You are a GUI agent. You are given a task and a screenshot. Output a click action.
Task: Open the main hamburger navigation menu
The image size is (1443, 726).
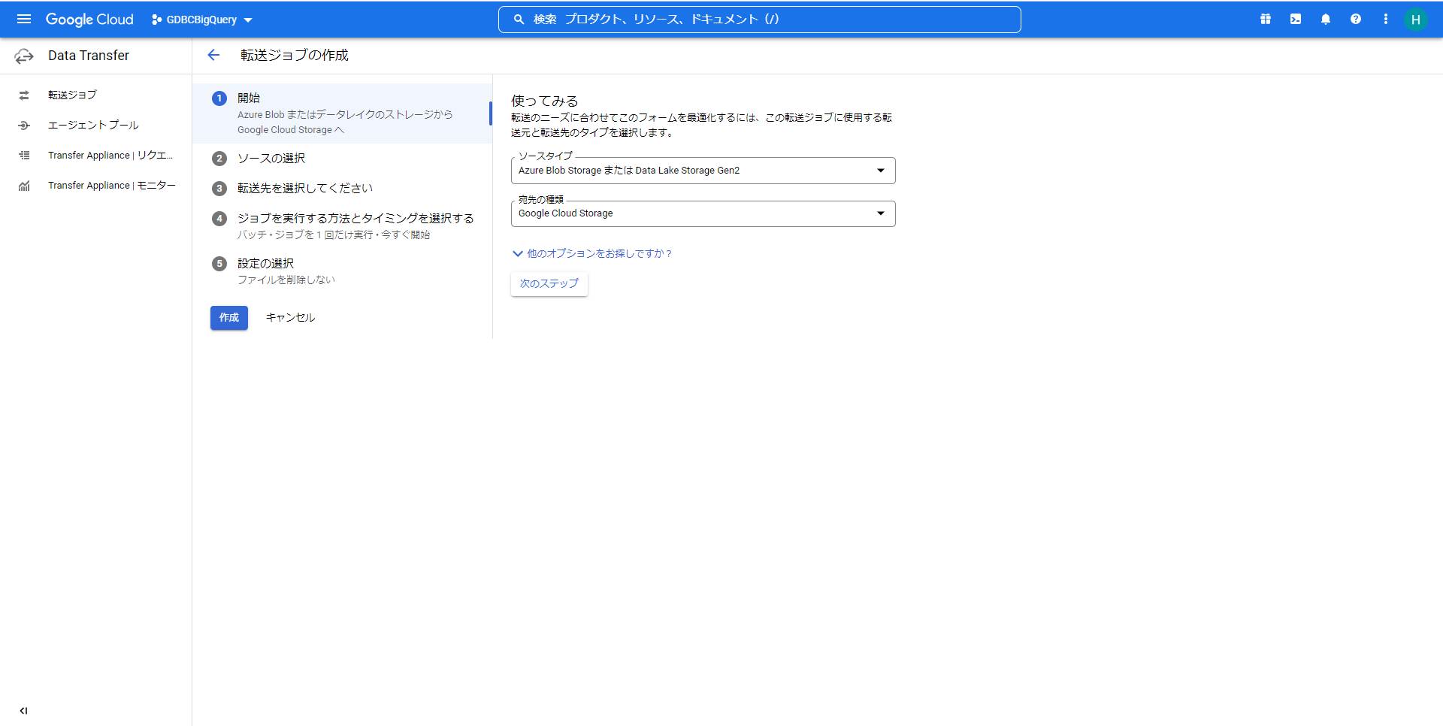coord(24,20)
